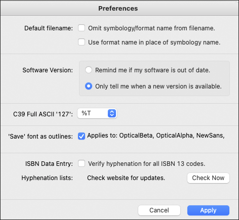Click the Check Now button

(x=208, y=178)
